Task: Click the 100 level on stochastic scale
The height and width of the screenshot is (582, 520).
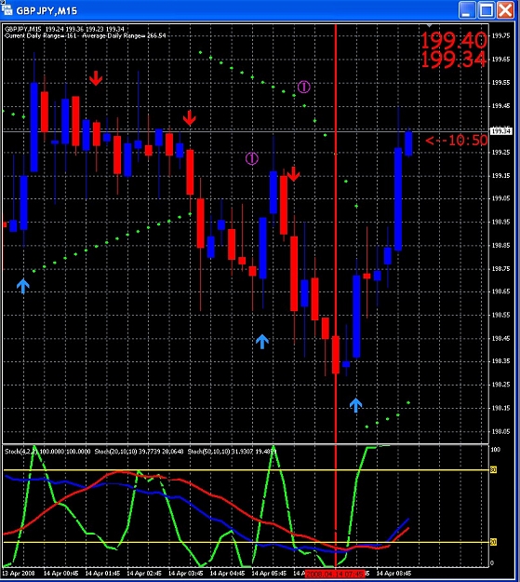Action: [496, 450]
